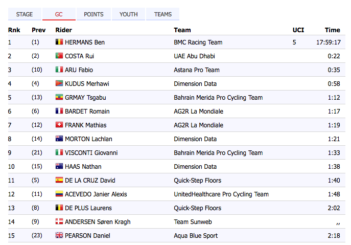Click the Astana Pro Team link
Image resolution: width=351 pixels, height=245 pixels.
click(197, 70)
